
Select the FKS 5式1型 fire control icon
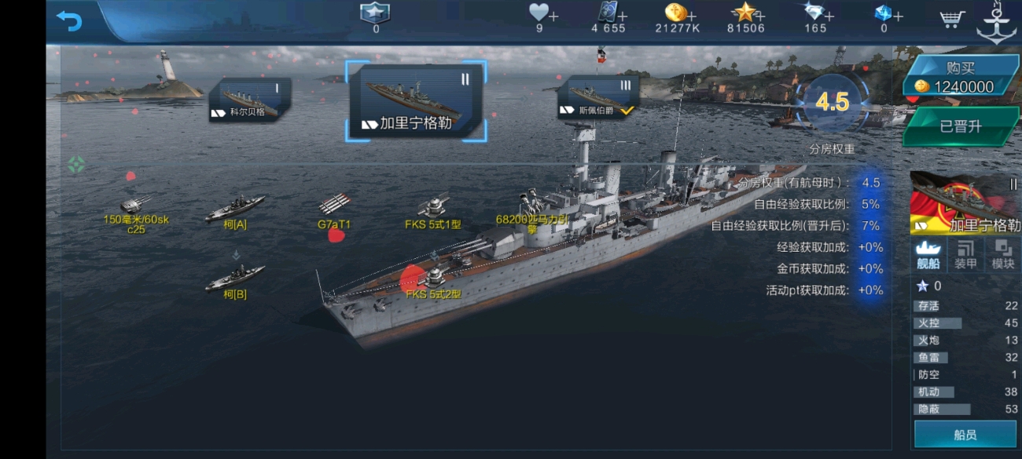tap(433, 206)
